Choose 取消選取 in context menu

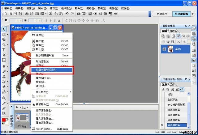coord(52,61)
